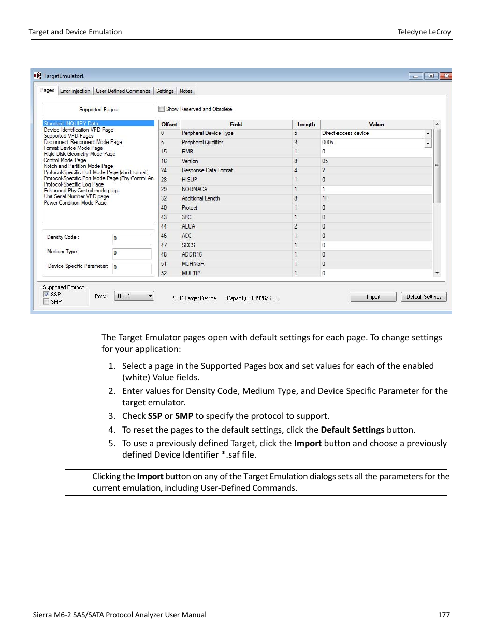The image size is (494, 640).
Task: Click the Version field value 05
Action: [376, 161]
